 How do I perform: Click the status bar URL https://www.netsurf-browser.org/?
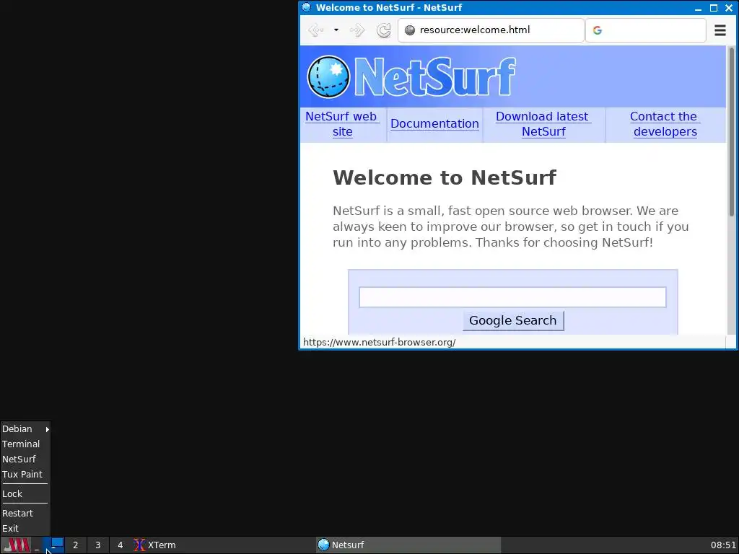tap(379, 342)
